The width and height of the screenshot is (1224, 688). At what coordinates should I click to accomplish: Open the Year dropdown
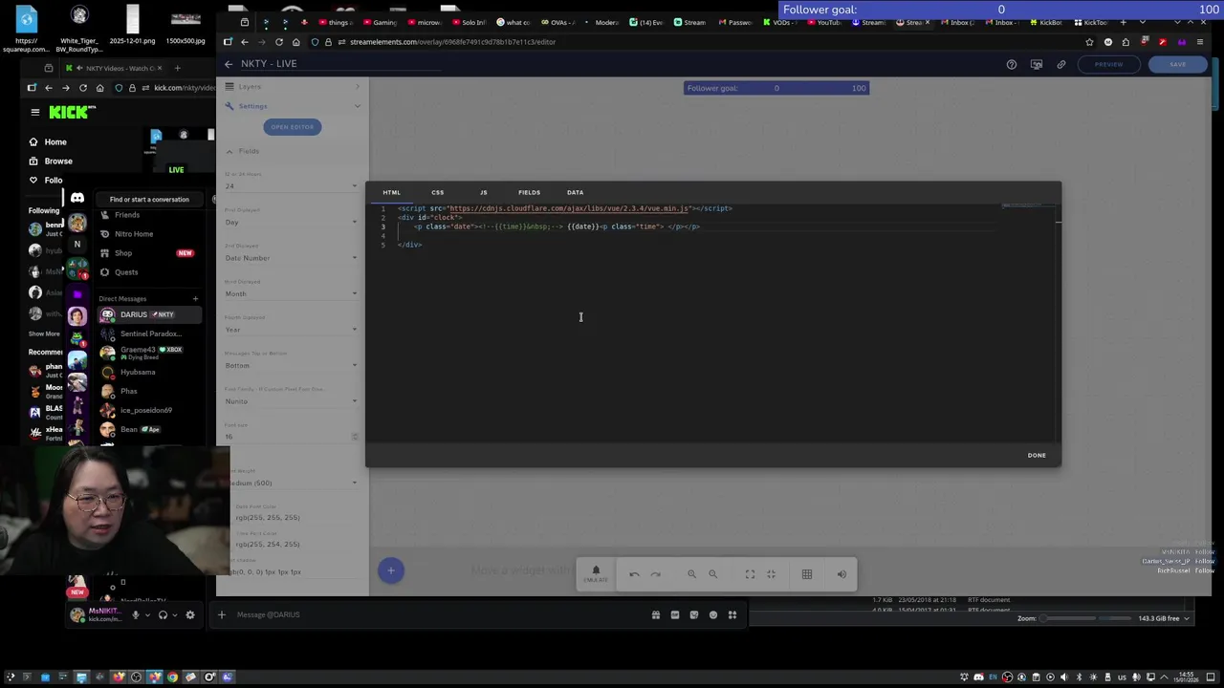(292, 330)
